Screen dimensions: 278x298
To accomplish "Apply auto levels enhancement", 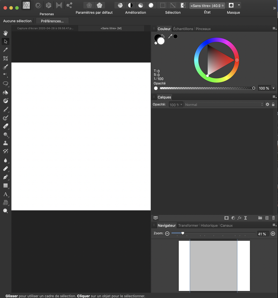I will coord(120,5).
